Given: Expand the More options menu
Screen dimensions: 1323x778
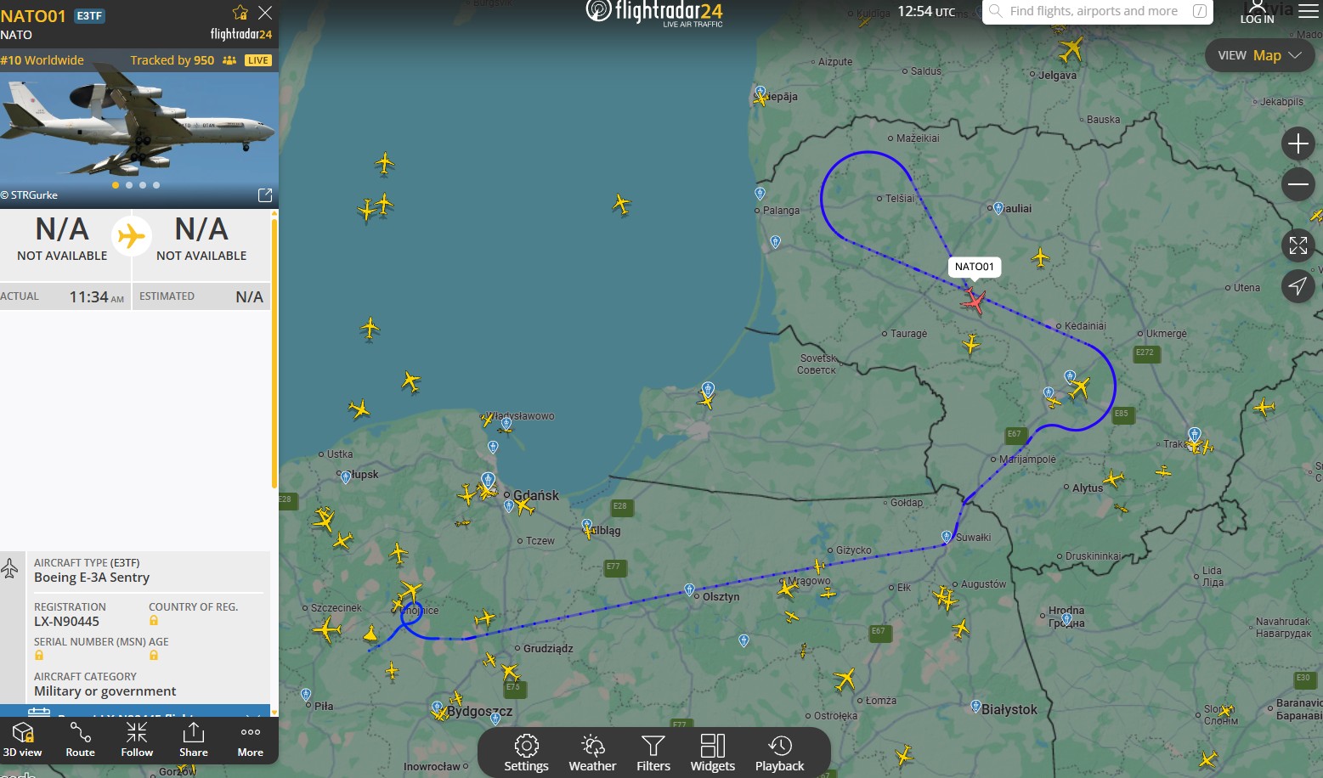Looking at the screenshot, I should pos(251,740).
